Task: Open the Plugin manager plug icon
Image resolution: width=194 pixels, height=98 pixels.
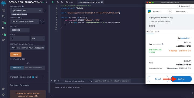Action: [x=3, y=89]
